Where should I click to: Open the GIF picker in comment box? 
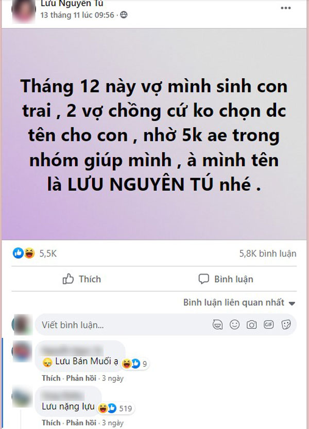click(269, 325)
